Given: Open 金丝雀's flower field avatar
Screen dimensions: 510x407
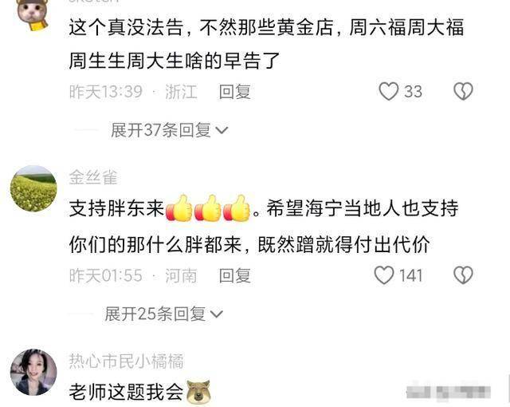Looking at the screenshot, I should pyautogui.click(x=33, y=189).
